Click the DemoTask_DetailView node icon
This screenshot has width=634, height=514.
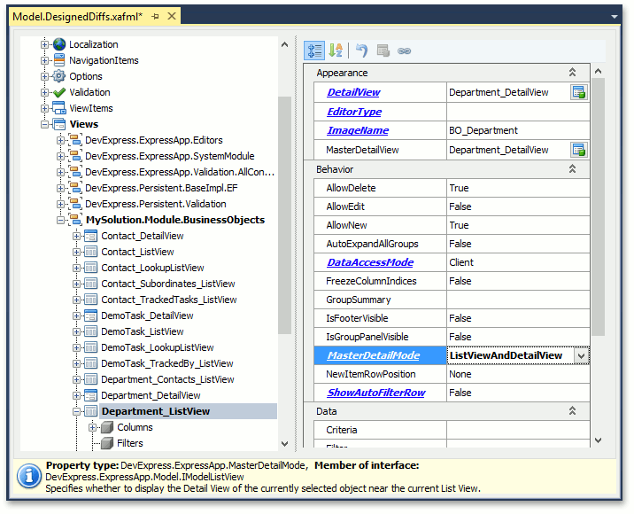(x=90, y=315)
